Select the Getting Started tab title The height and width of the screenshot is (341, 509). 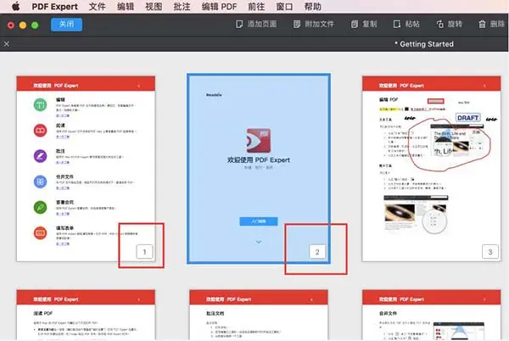(x=424, y=44)
